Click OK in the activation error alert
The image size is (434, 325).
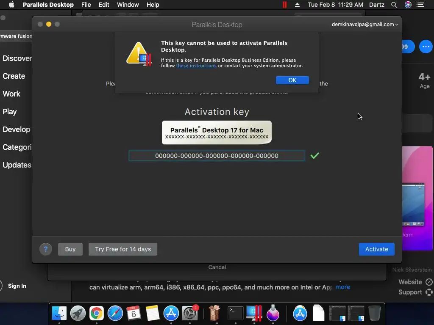[292, 80]
